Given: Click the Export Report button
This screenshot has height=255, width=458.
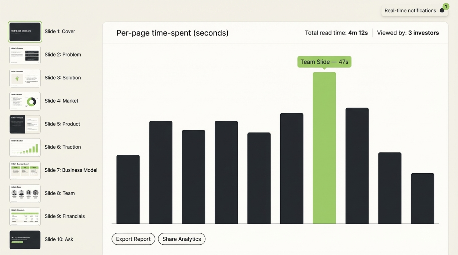Looking at the screenshot, I should pyautogui.click(x=133, y=239).
